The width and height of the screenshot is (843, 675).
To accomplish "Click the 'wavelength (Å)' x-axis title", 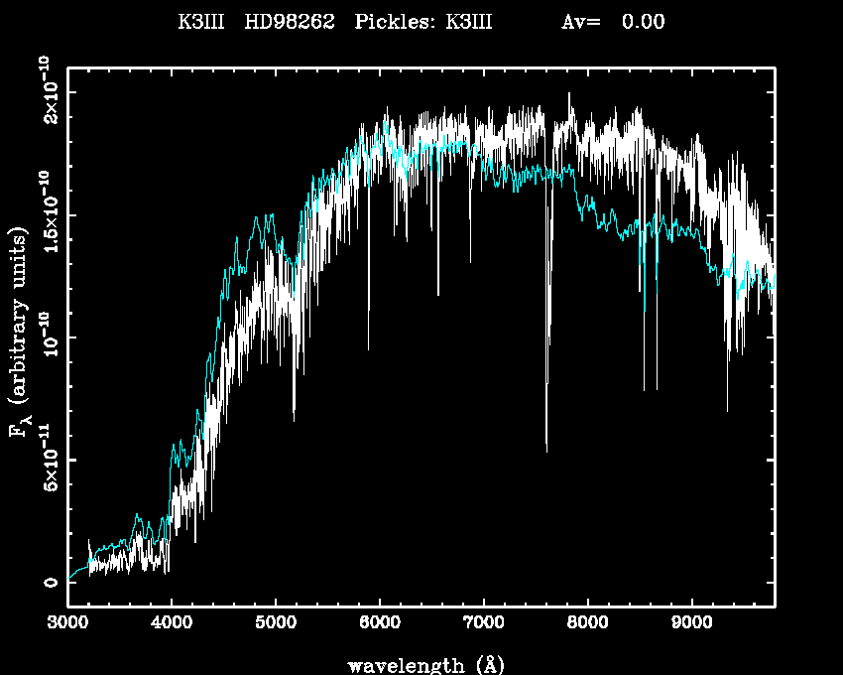I will coord(420,663).
